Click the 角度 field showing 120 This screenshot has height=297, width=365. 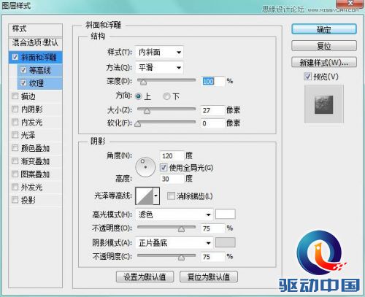click(x=172, y=155)
